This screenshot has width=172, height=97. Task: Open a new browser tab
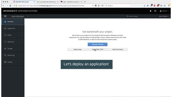[x=85, y=2]
